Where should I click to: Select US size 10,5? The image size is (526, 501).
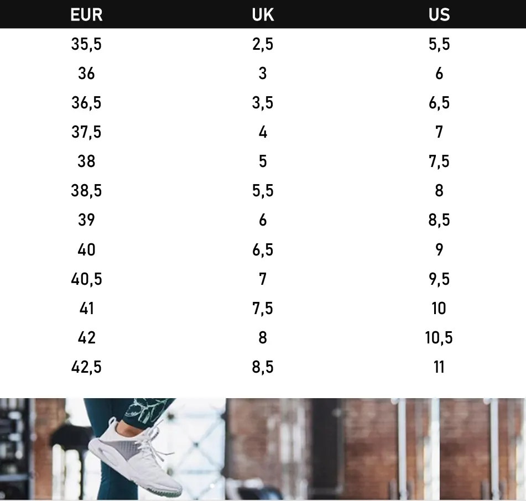coord(439,337)
